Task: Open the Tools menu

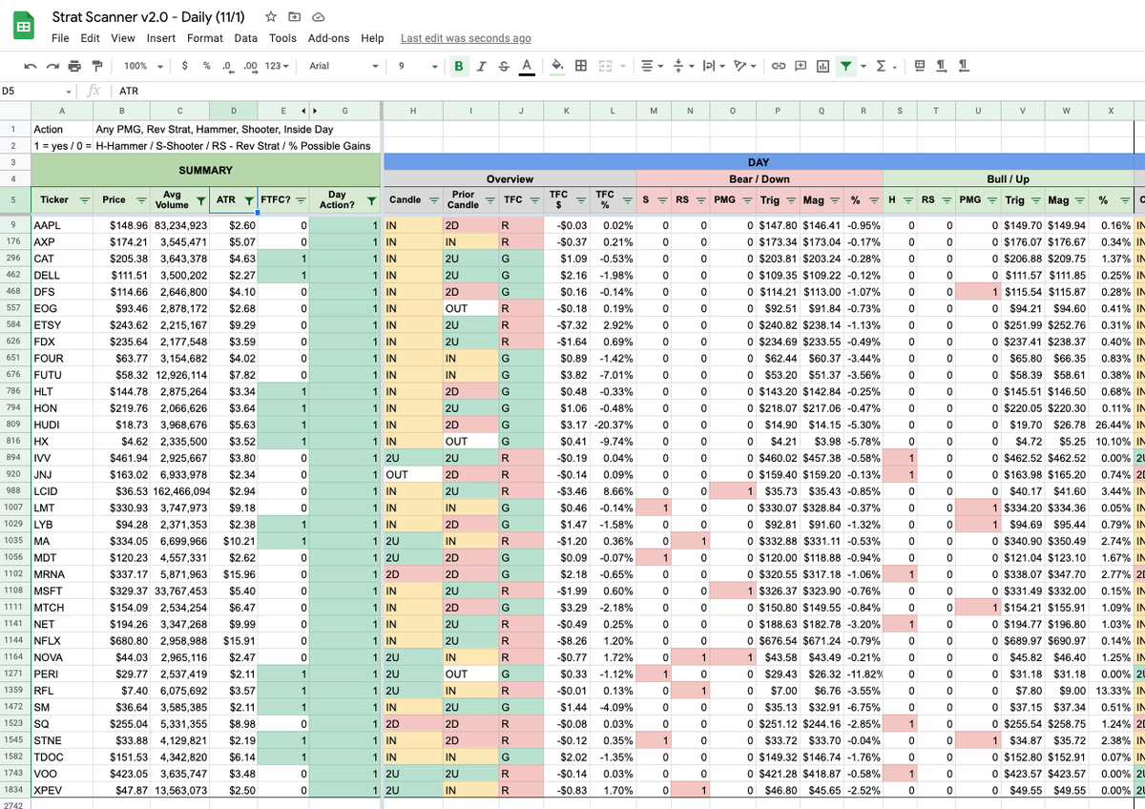Action: pyautogui.click(x=282, y=38)
